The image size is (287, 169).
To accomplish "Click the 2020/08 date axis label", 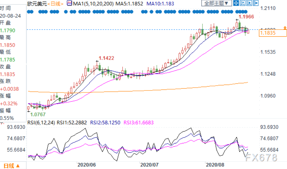I will point(215,165).
